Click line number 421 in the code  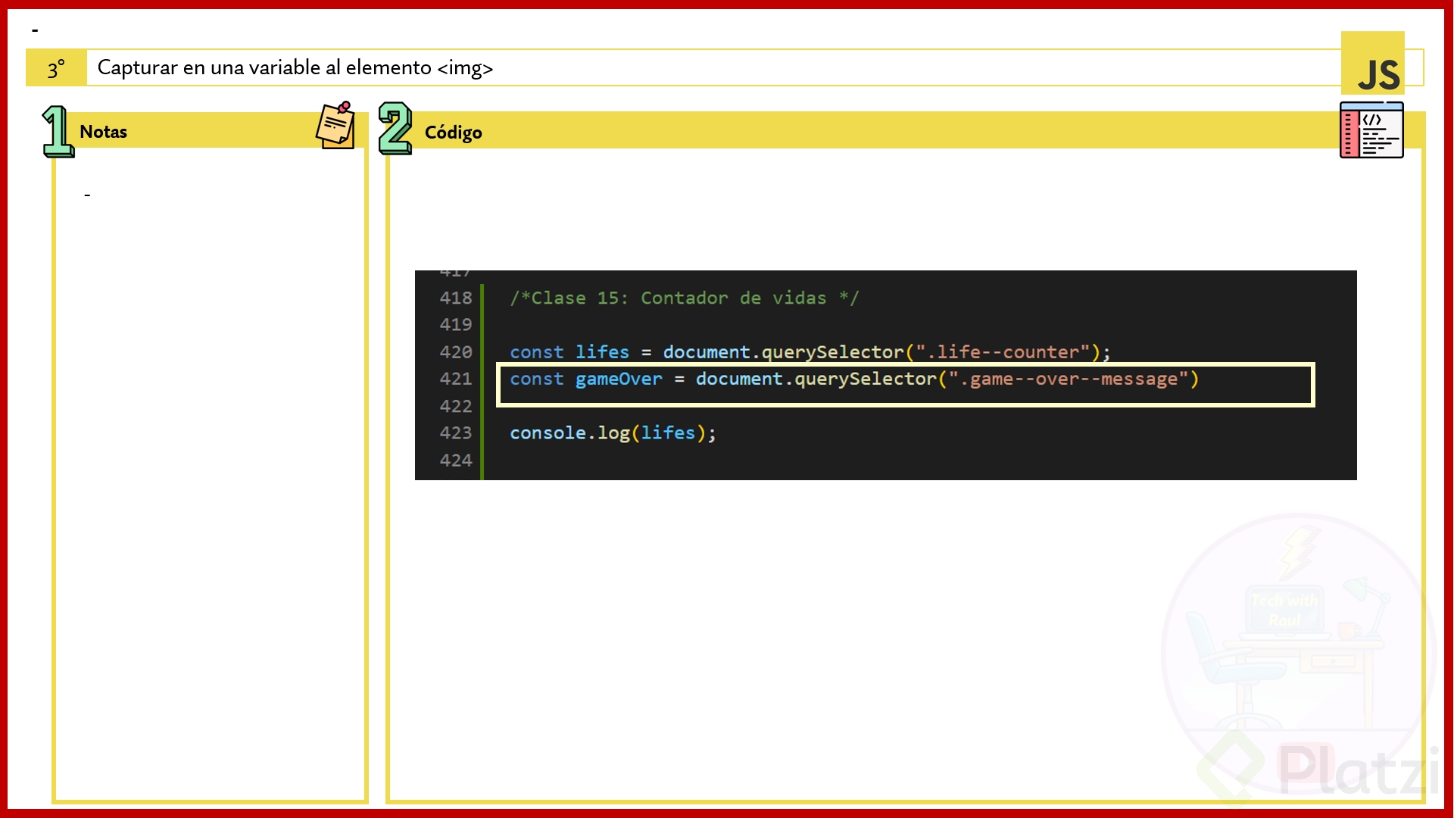click(x=455, y=379)
